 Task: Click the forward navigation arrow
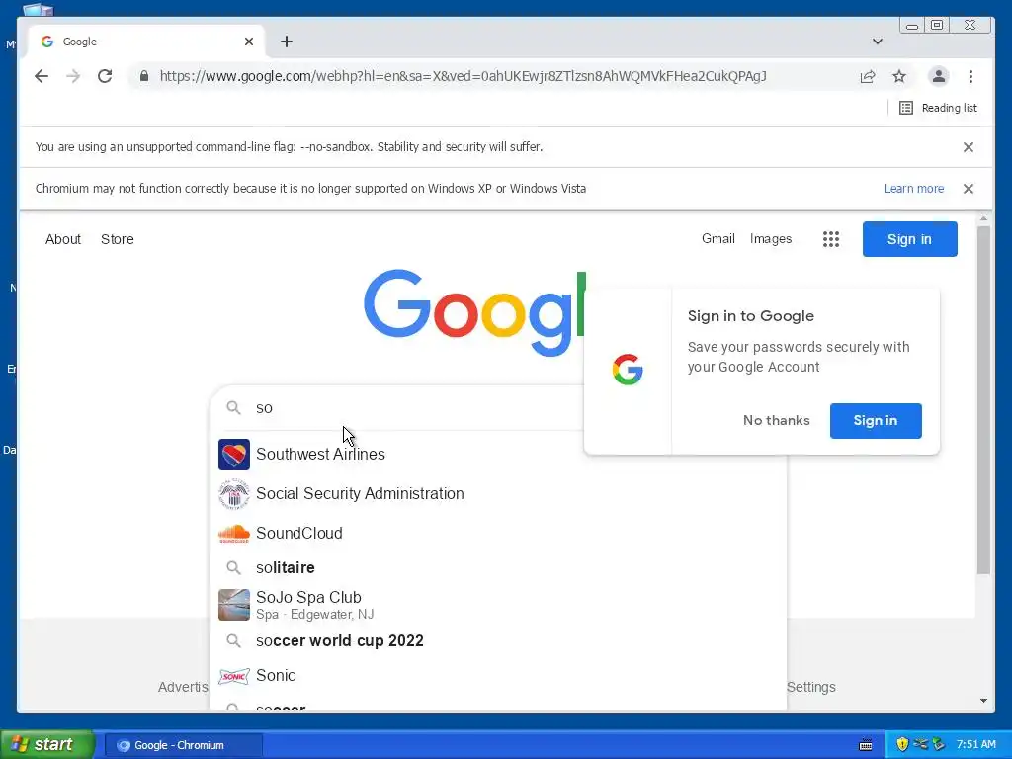(x=73, y=76)
